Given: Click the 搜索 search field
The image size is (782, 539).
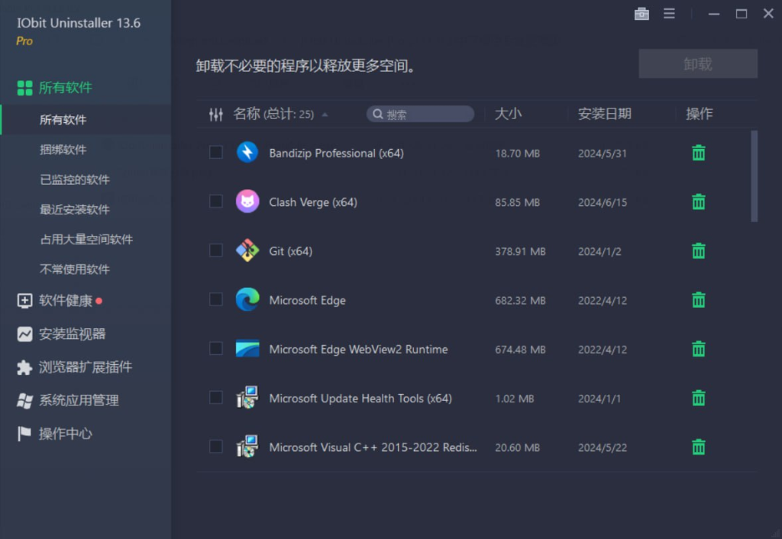Looking at the screenshot, I should coord(420,115).
